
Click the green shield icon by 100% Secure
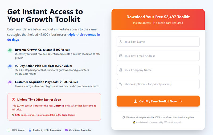point(9,130)
